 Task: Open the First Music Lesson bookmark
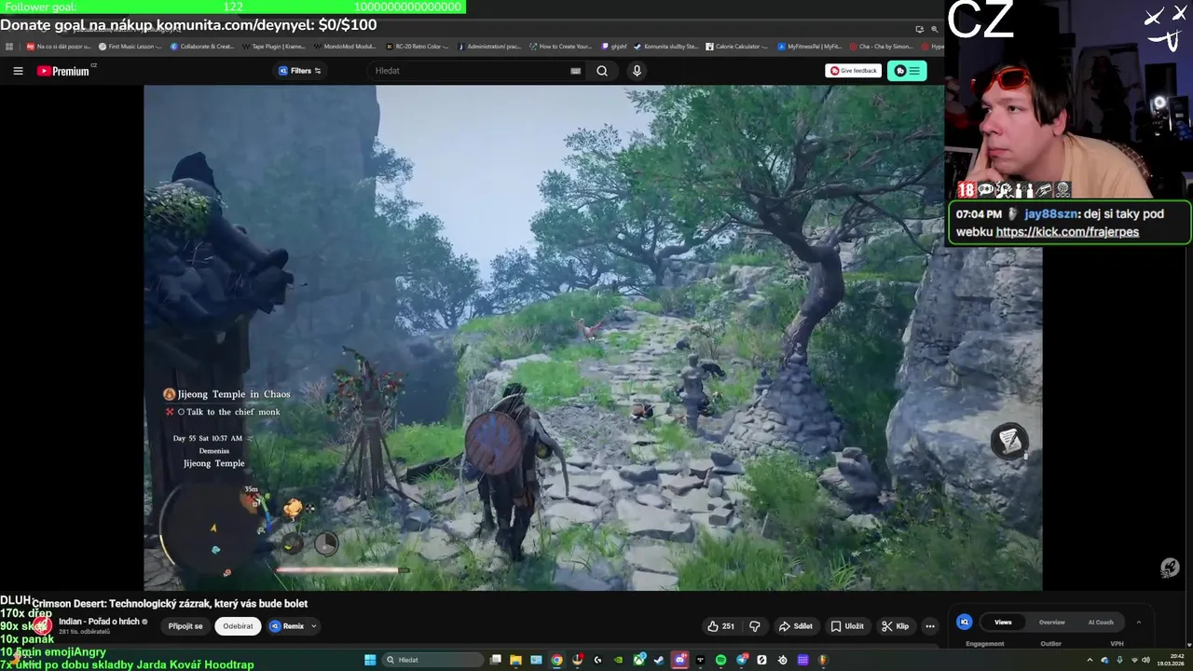coord(130,46)
